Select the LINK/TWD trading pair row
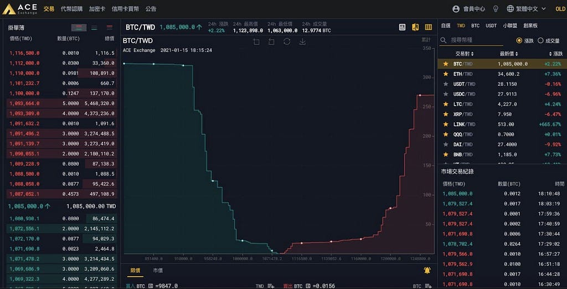Image resolution: width=567 pixels, height=289 pixels. click(502, 124)
